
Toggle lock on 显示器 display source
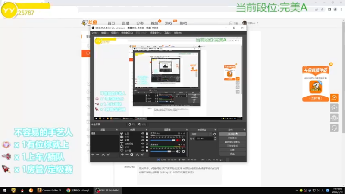(147, 150)
